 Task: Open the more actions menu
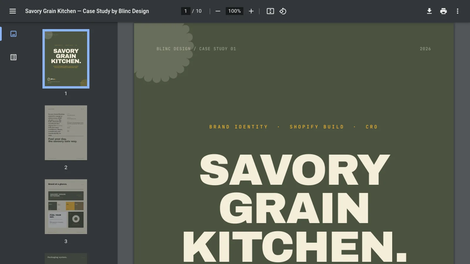coord(457,11)
